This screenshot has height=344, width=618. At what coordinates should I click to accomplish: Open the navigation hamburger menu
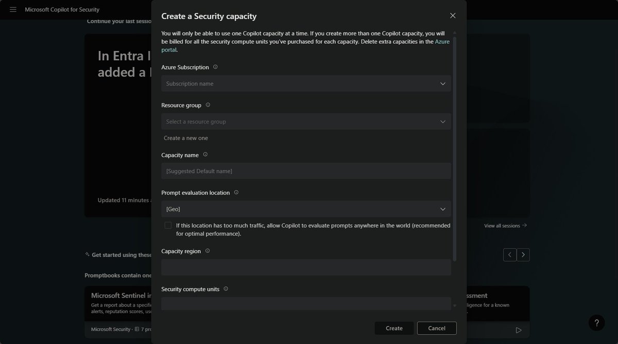[13, 9]
